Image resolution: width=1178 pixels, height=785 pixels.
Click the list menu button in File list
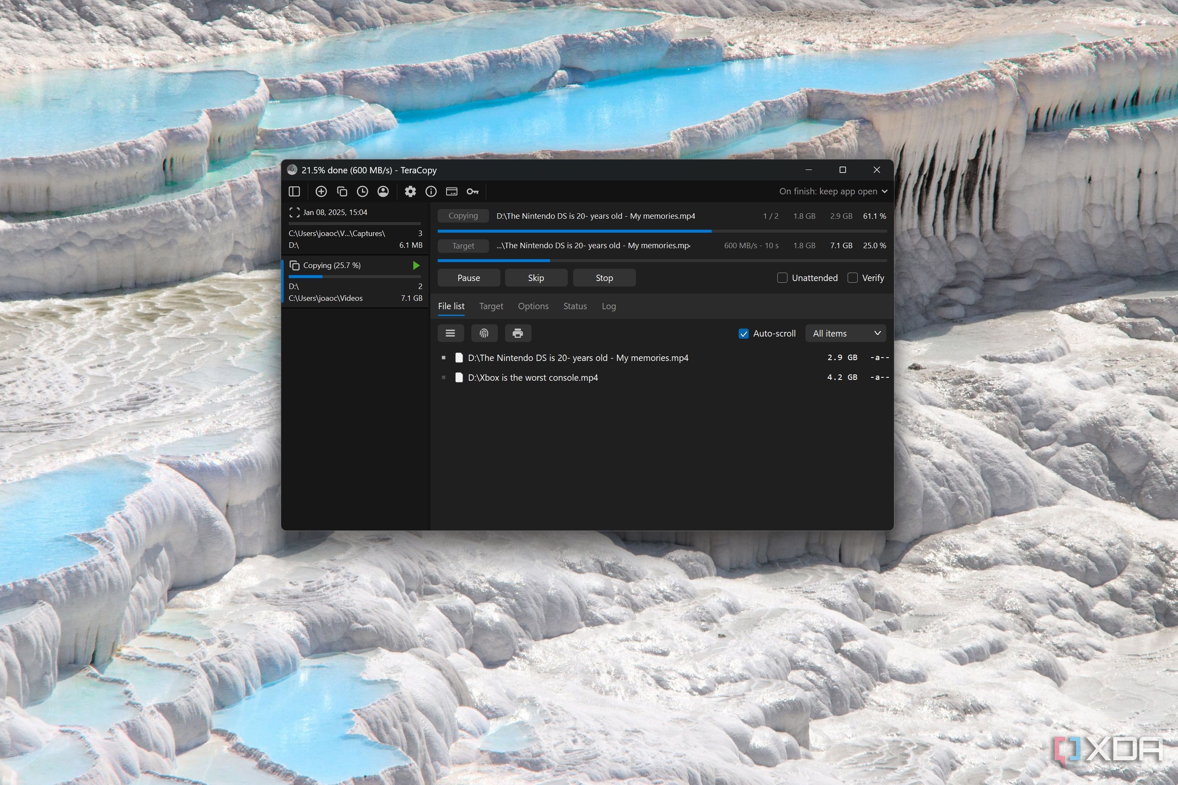click(450, 333)
